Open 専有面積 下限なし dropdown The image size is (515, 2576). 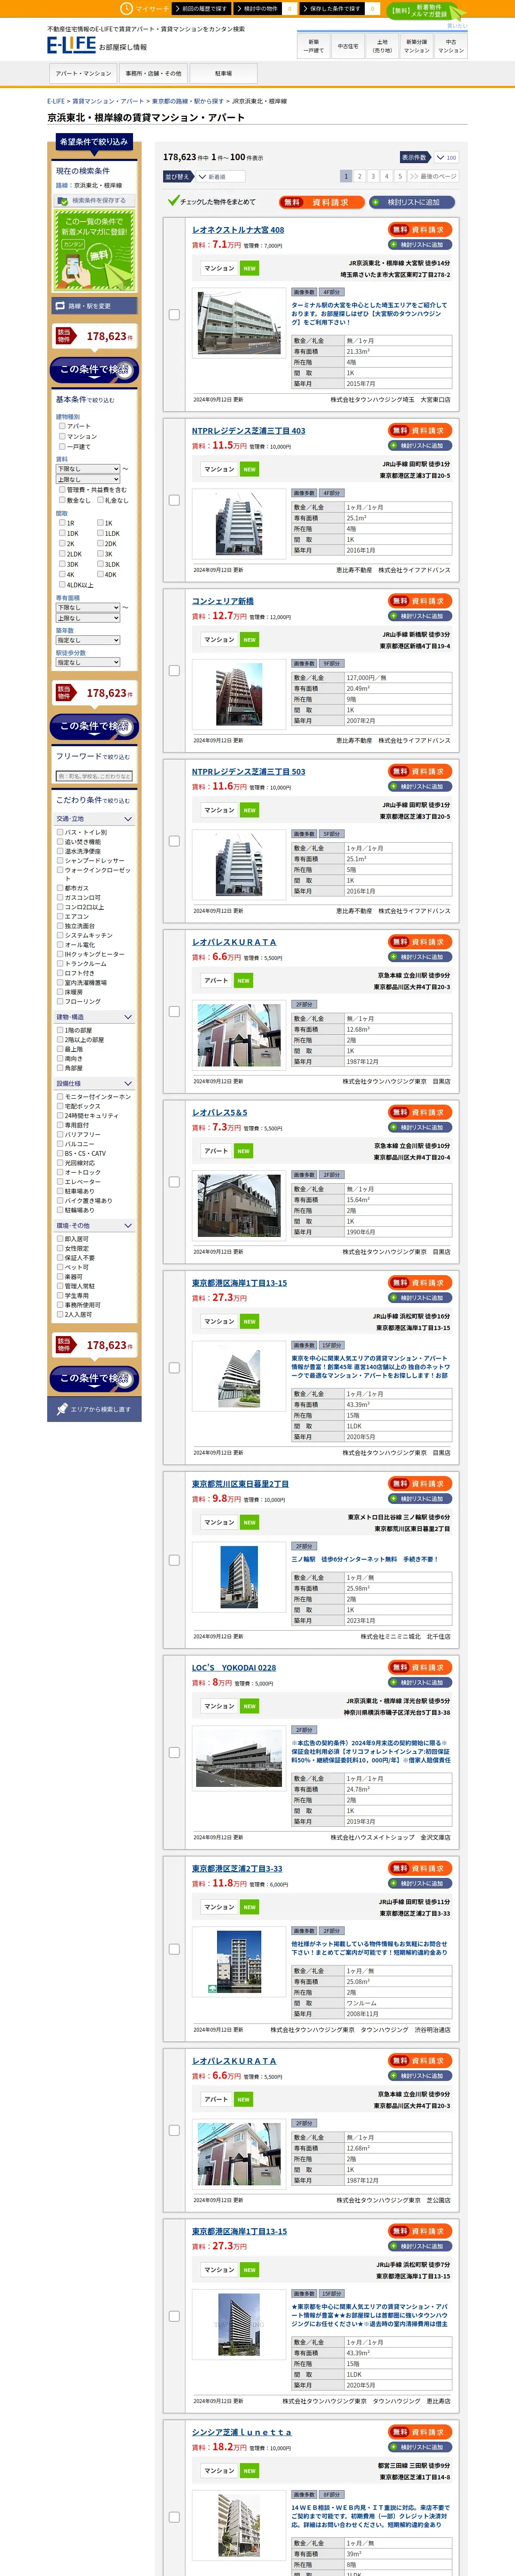click(88, 607)
